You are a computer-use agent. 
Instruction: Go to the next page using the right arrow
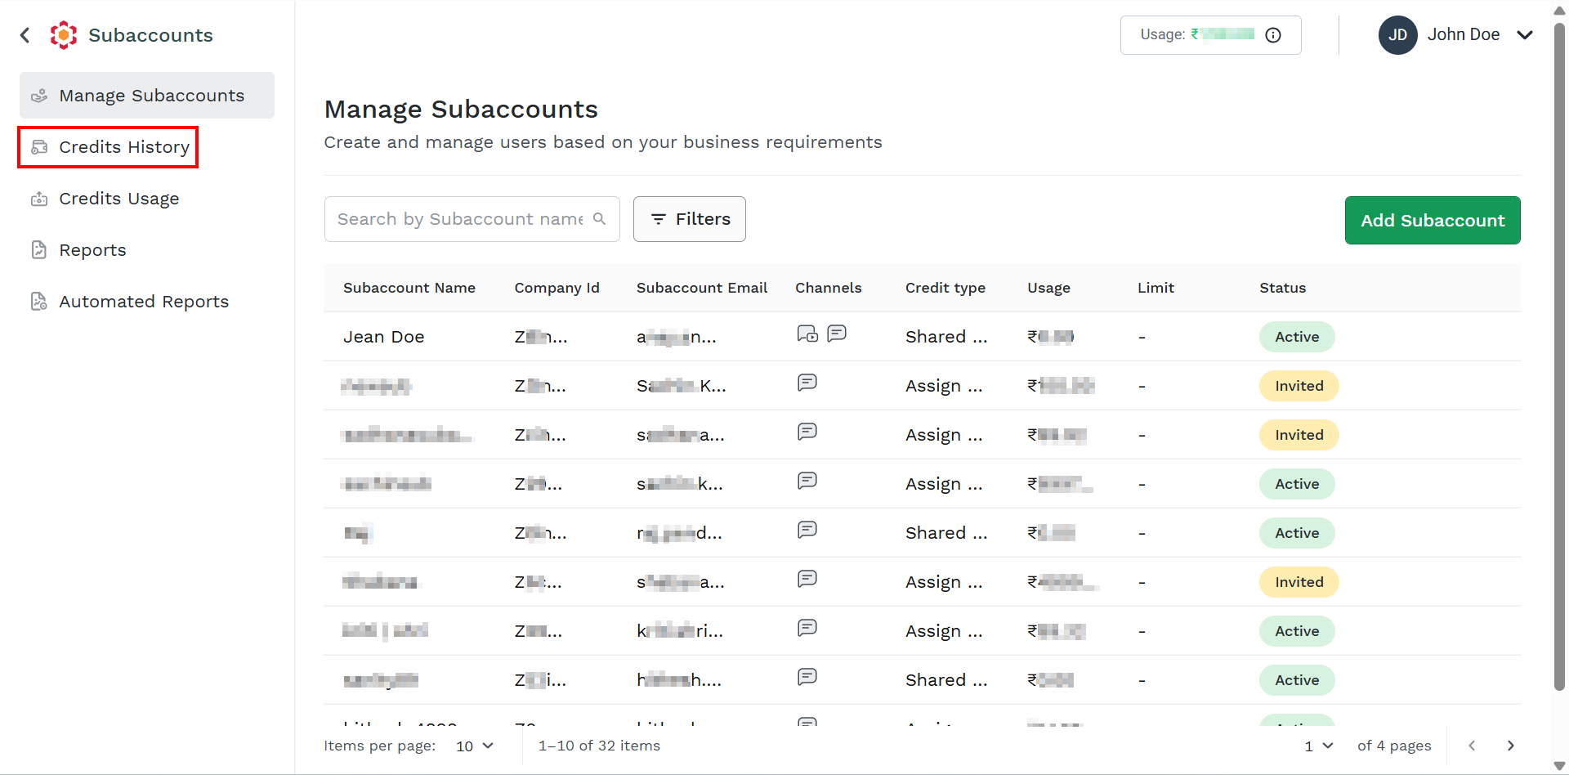pyautogui.click(x=1510, y=746)
